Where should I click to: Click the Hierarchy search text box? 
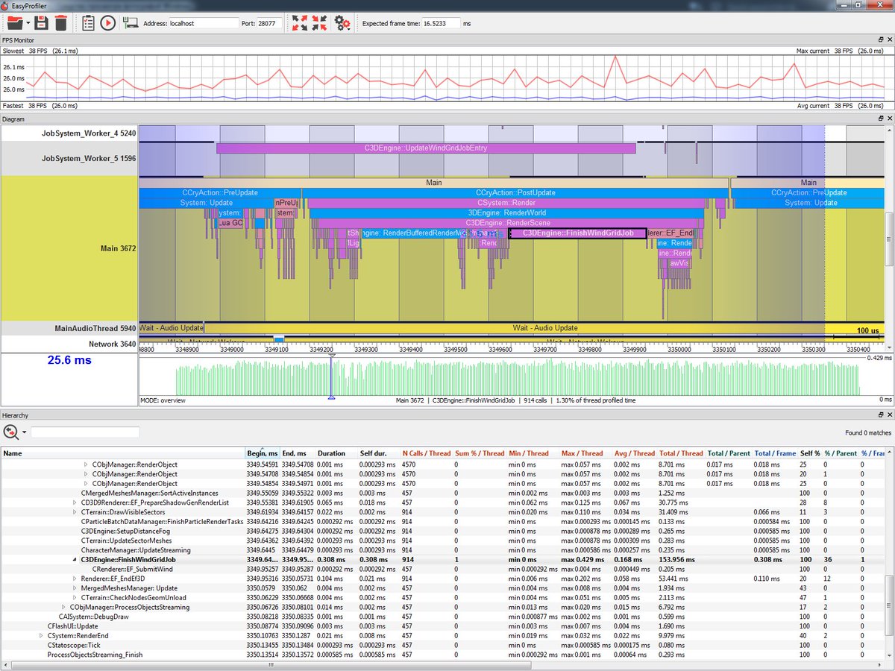pos(85,432)
